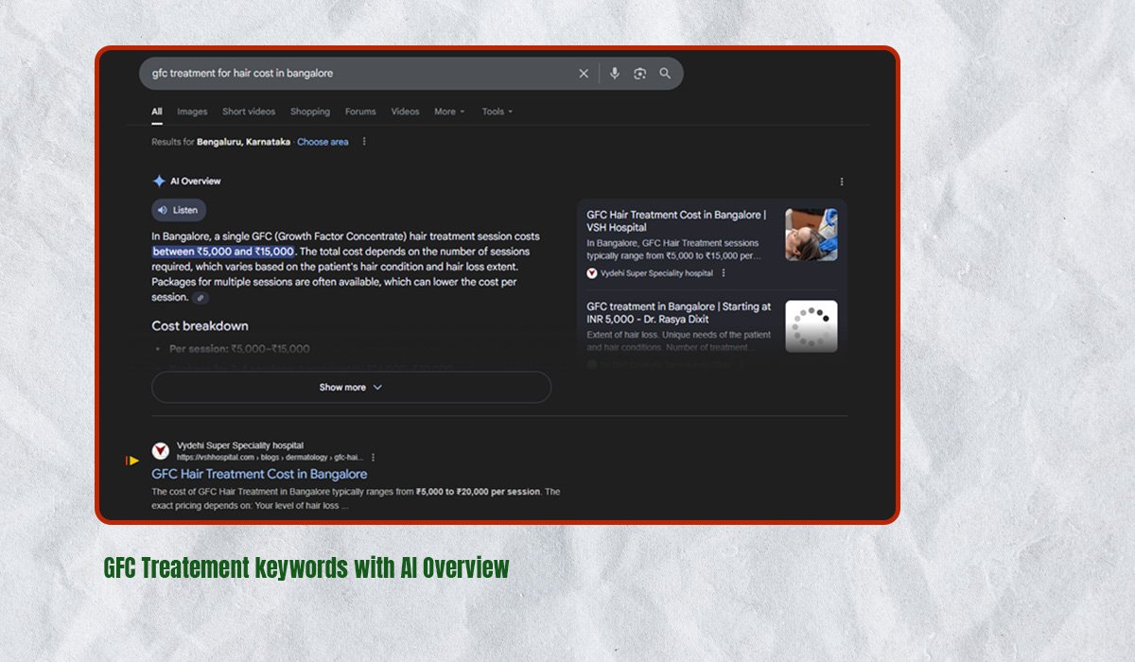Expand the More search filters dropdown

pyautogui.click(x=449, y=112)
